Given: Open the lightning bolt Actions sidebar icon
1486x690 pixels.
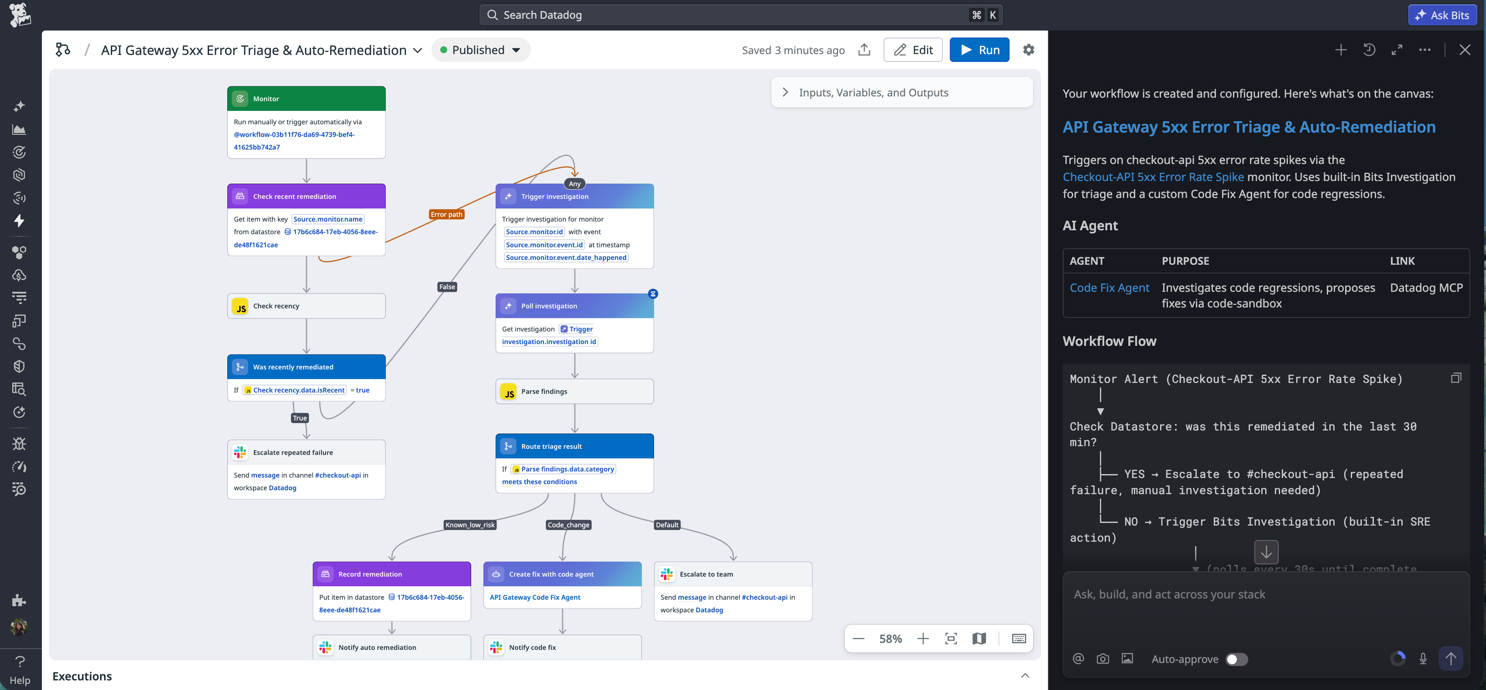Looking at the screenshot, I should [x=20, y=220].
